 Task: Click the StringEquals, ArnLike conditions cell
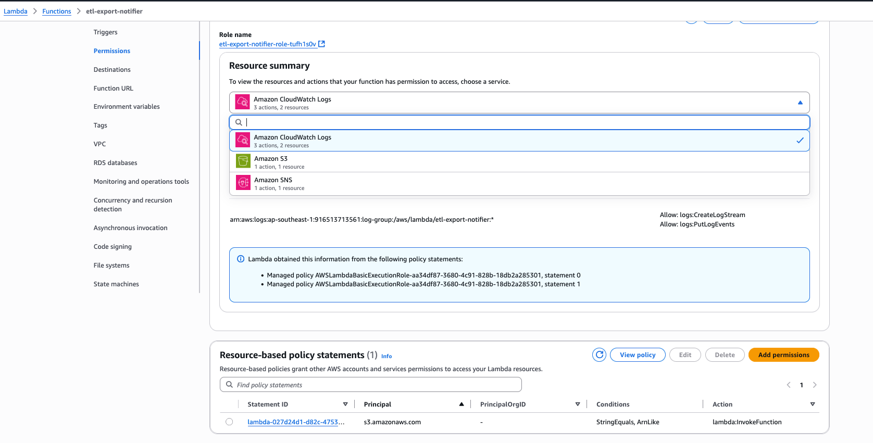click(628, 422)
